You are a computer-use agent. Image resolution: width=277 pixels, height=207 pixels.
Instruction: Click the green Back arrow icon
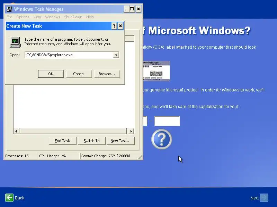9,198
